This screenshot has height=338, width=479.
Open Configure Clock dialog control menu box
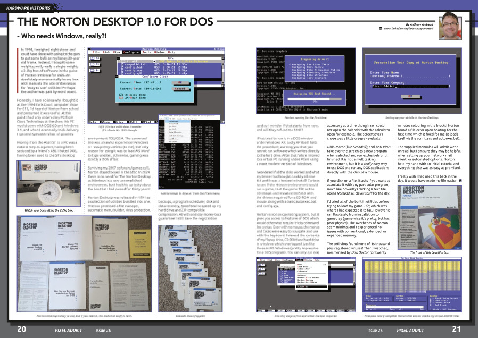click(x=117, y=77)
